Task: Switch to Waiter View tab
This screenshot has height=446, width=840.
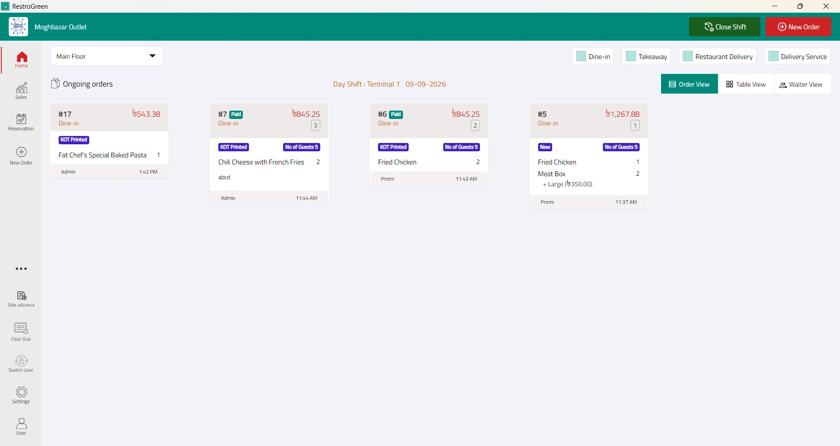Action: pyautogui.click(x=802, y=84)
